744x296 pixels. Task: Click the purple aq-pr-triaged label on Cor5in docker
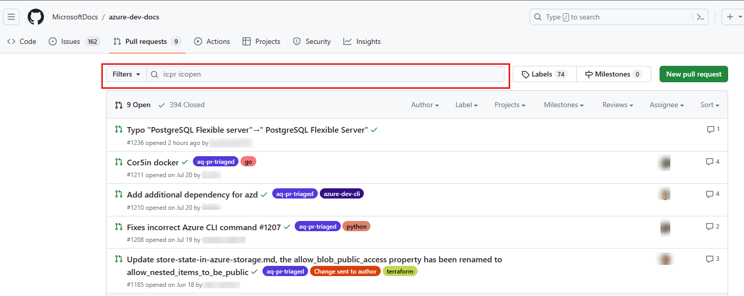tap(215, 162)
